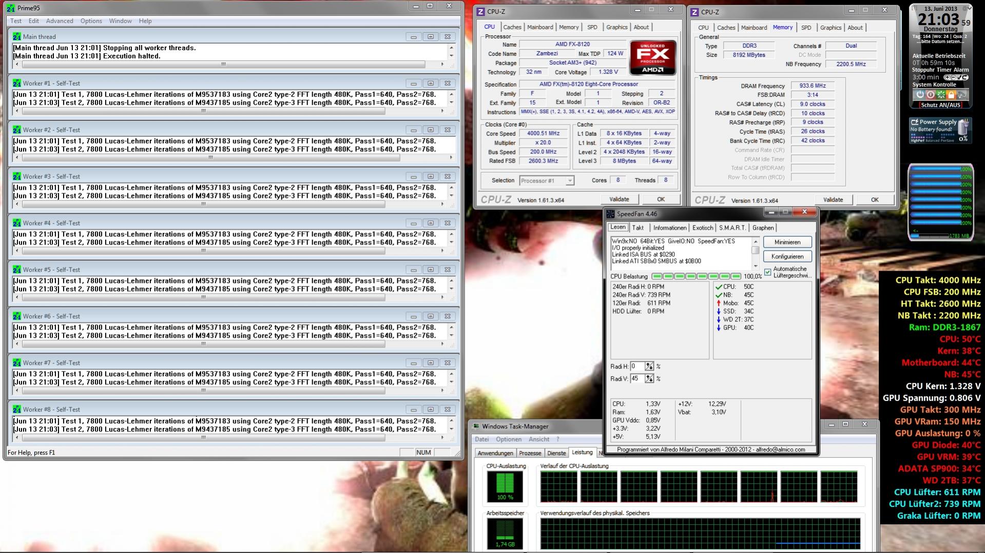Screen dimensions: 985x553
Task: Click the blue down-arrow icon beside GPU temperature
Action: tap(719, 328)
